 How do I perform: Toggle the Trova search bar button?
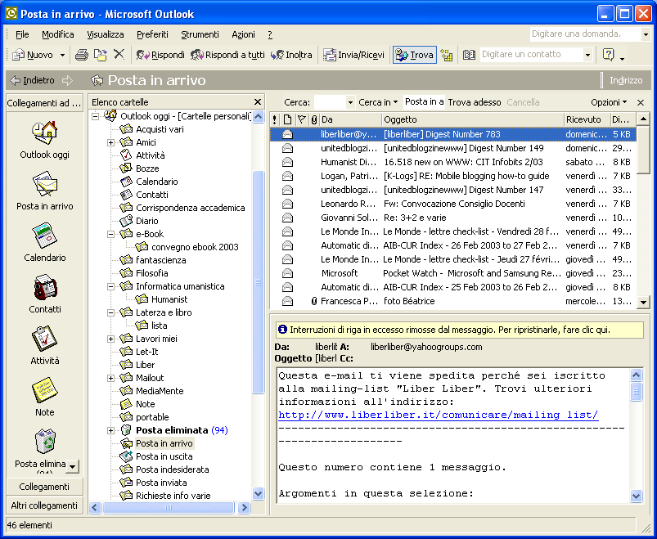coord(414,55)
